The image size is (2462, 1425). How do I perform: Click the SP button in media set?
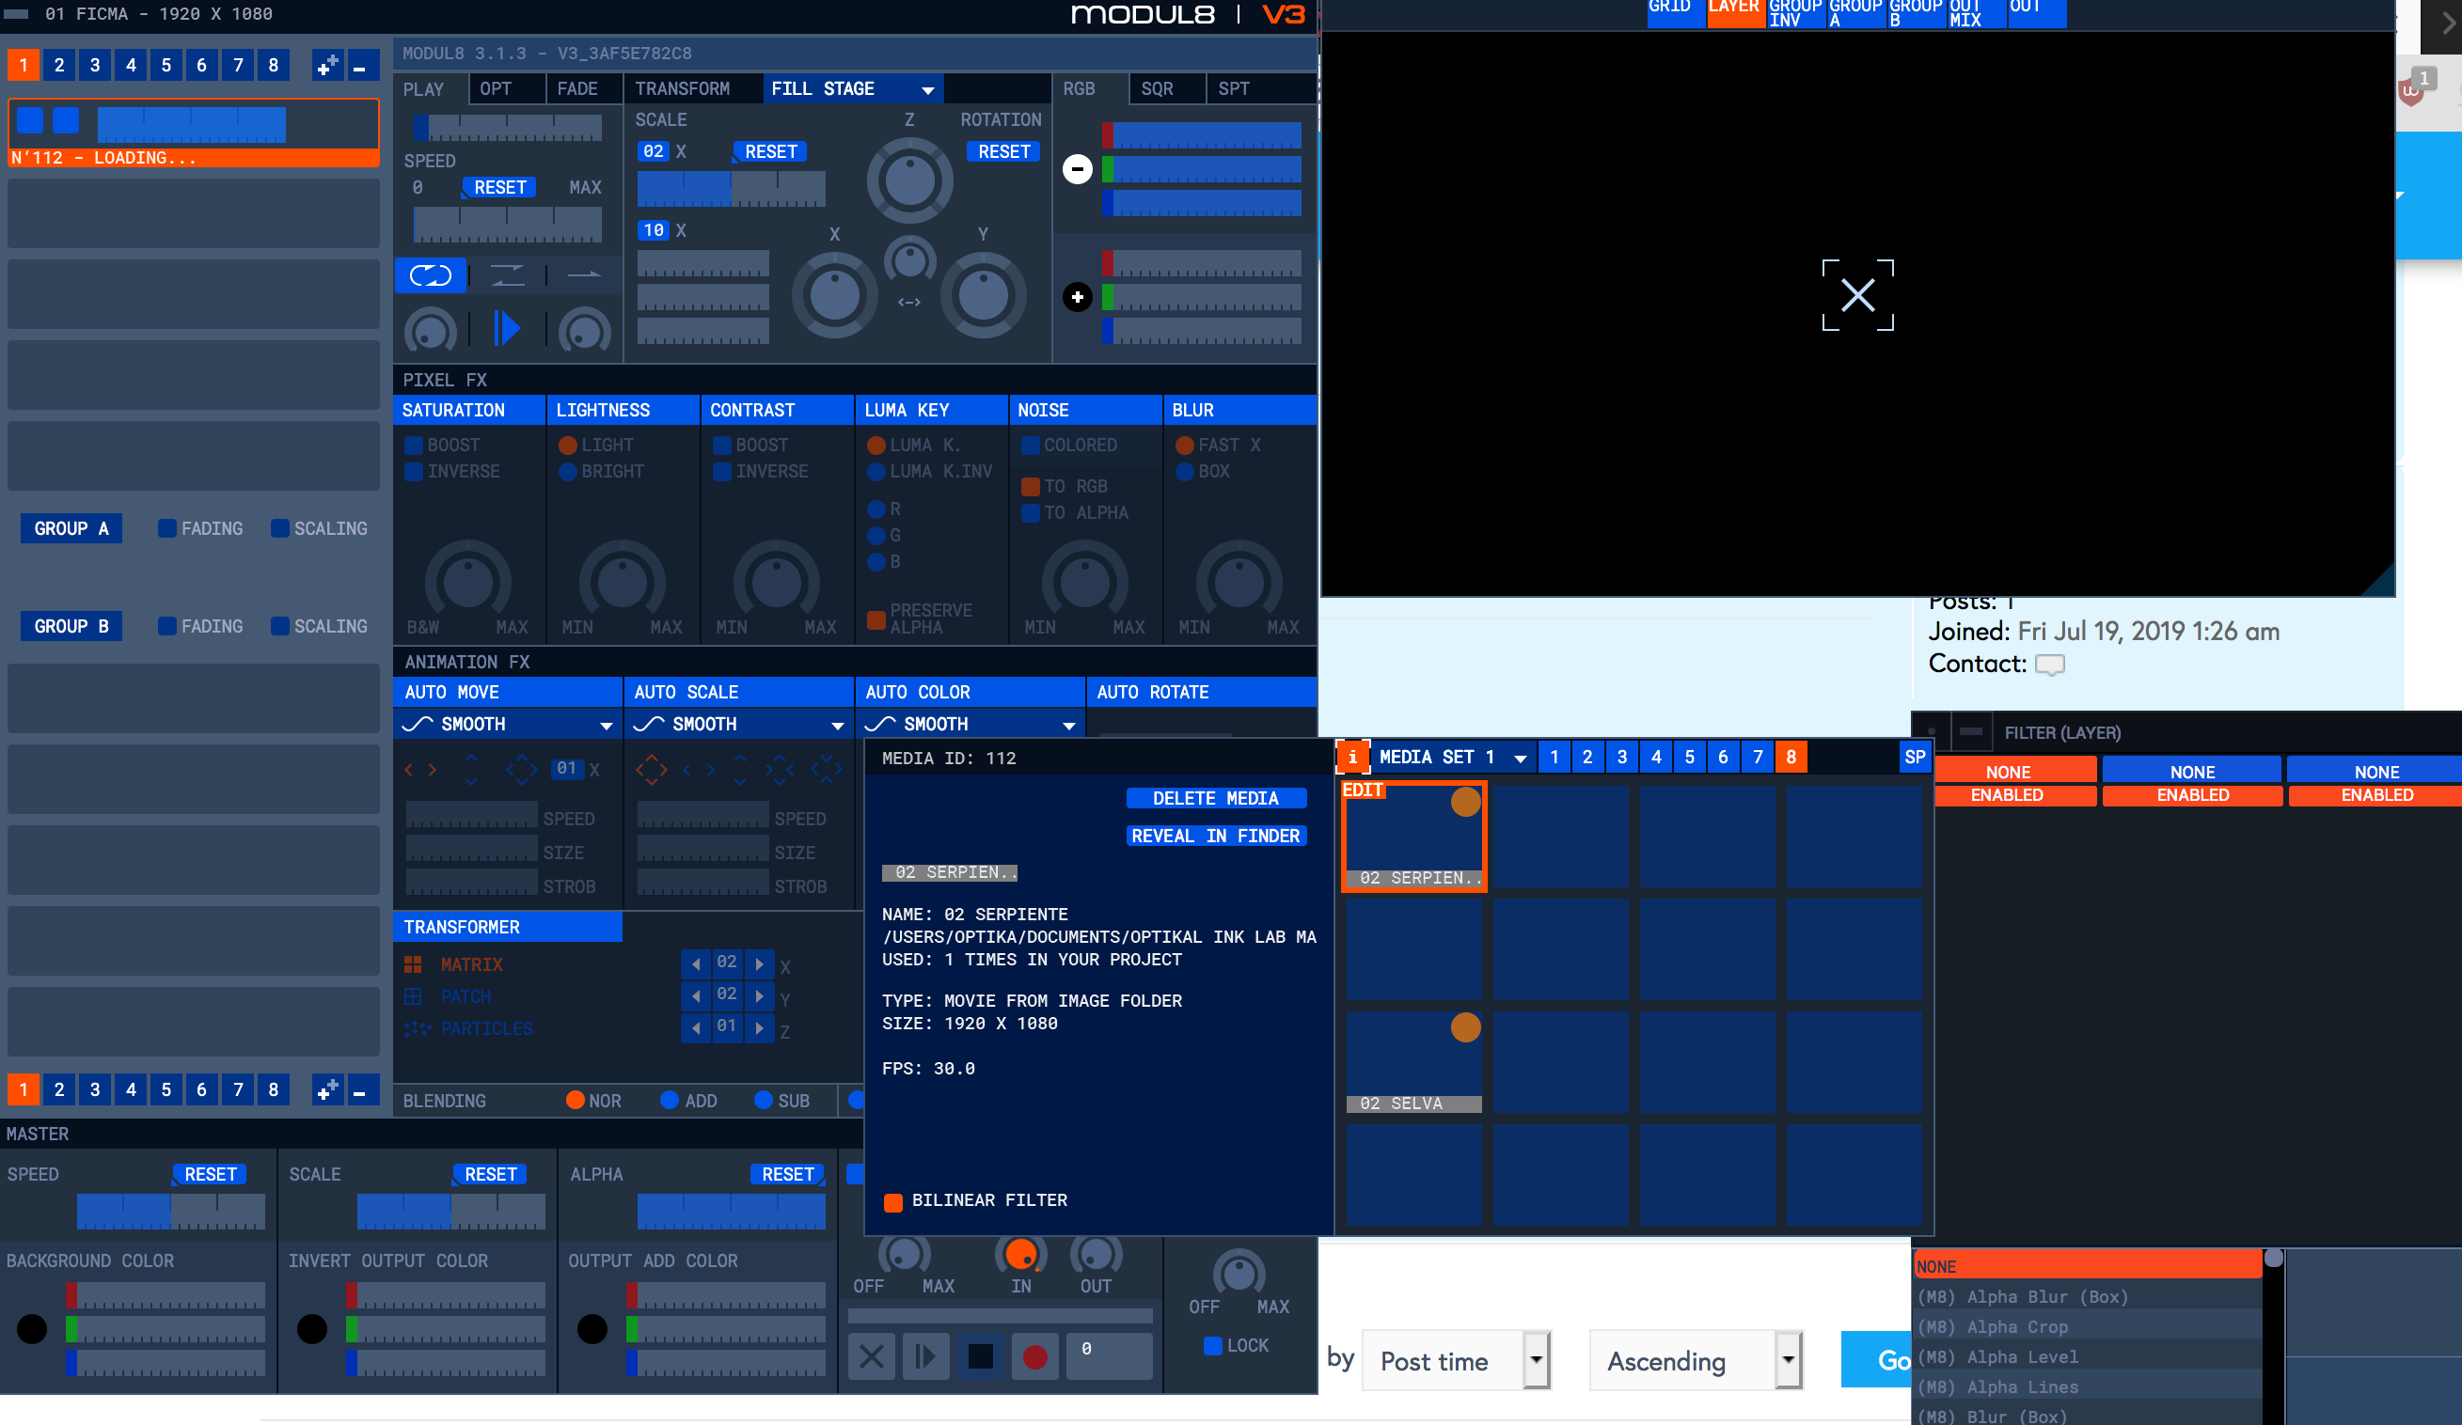coord(1915,757)
